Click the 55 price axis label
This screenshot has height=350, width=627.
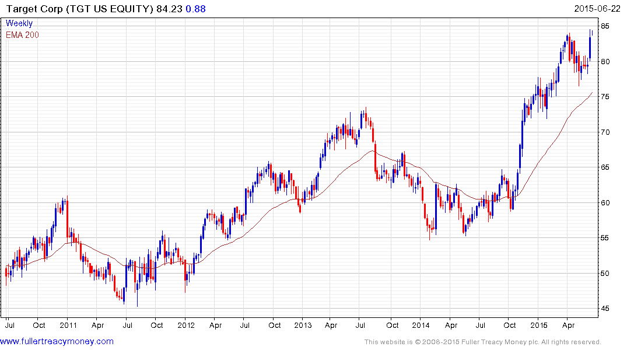tap(605, 238)
